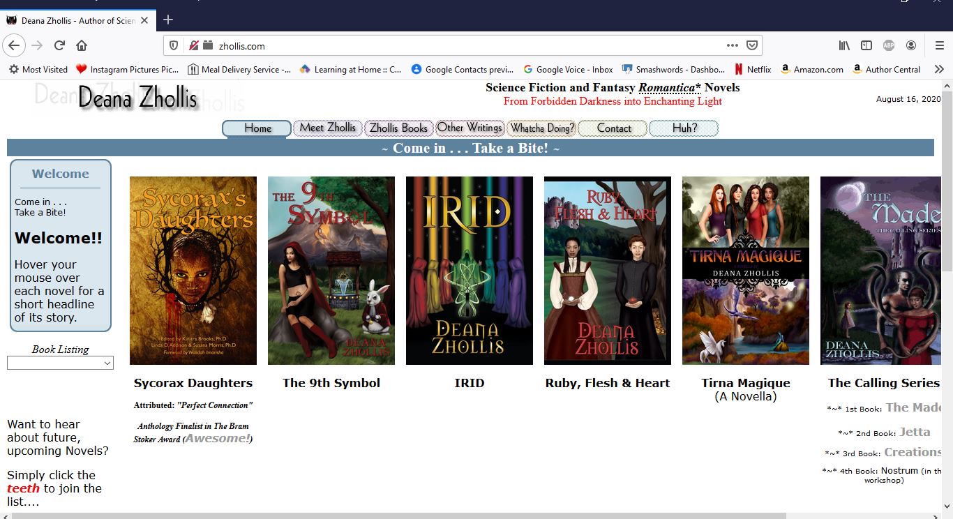953x519 pixels.
Task: Open the Firefox account icon
Action: point(911,46)
